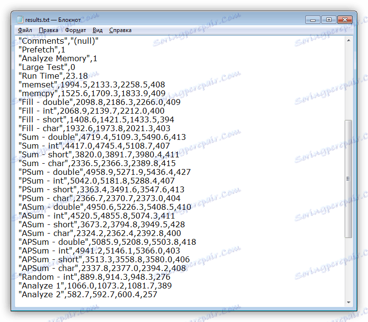This screenshot has width=368, height=322.
Task: Open the Файл menu
Action: pos(25,30)
